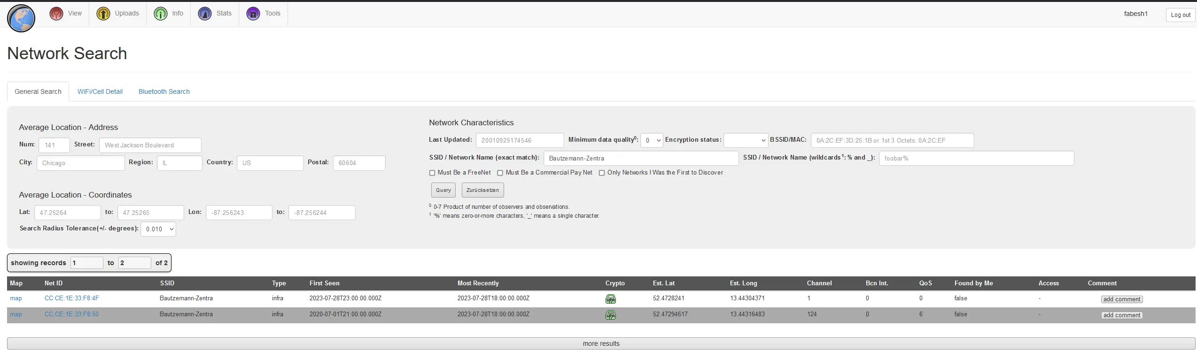Click the WiGLE globe logo icon
The height and width of the screenshot is (351, 1197).
click(x=21, y=18)
